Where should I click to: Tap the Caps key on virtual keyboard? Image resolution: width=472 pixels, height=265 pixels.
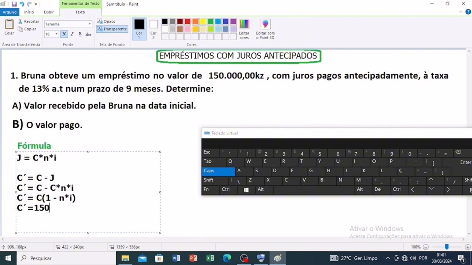coord(218,171)
